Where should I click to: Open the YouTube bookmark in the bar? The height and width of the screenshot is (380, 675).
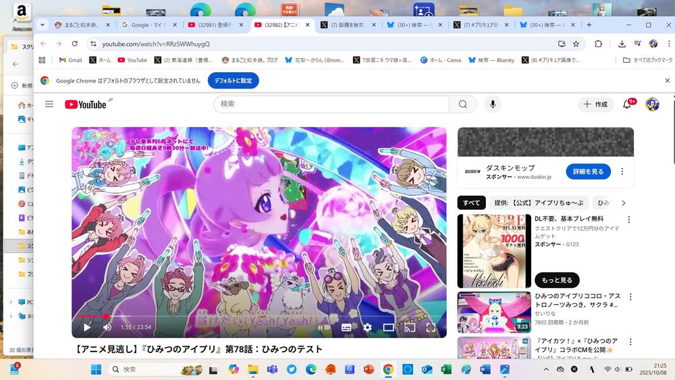(x=132, y=60)
